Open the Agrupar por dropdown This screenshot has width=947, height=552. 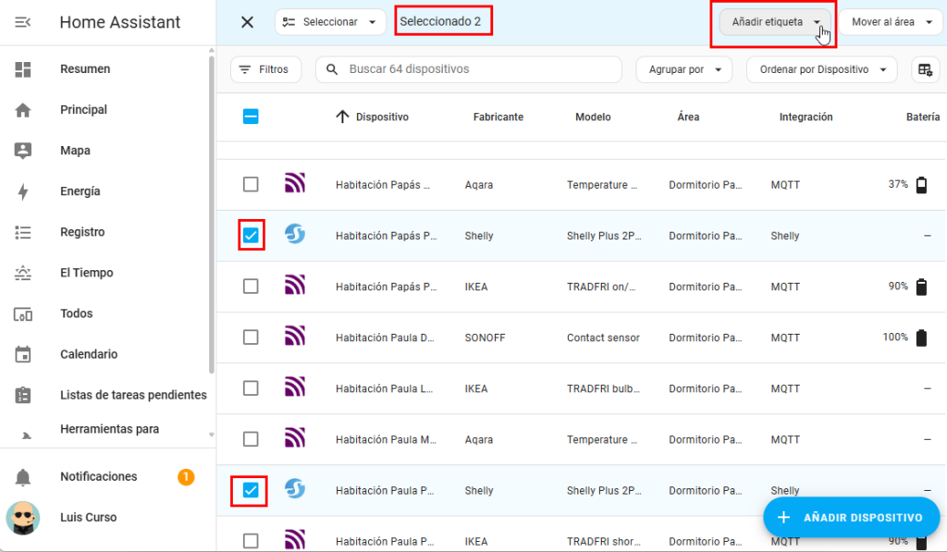(x=683, y=69)
